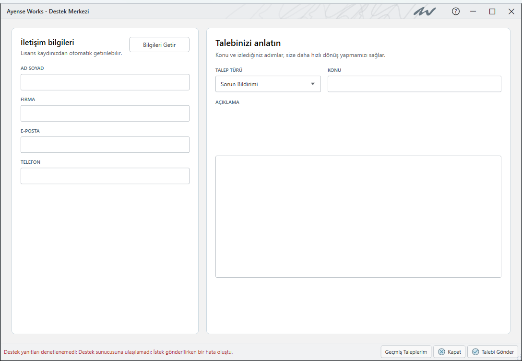Click the 'Konu ve izlediğiniz adımlar' hint text
The width and height of the screenshot is (522, 361).
(300, 55)
